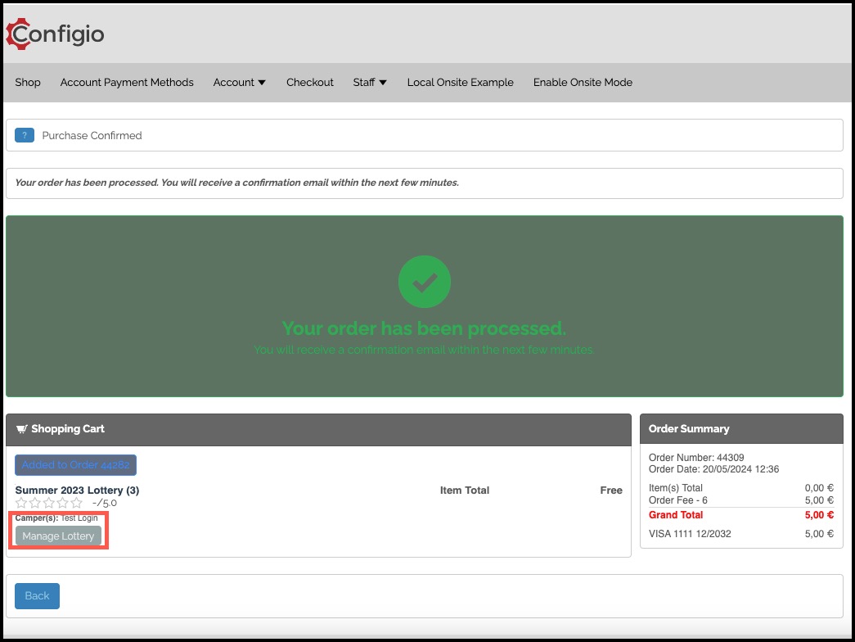Click the -/5.0 rating value
855x642 pixels.
pyautogui.click(x=105, y=503)
